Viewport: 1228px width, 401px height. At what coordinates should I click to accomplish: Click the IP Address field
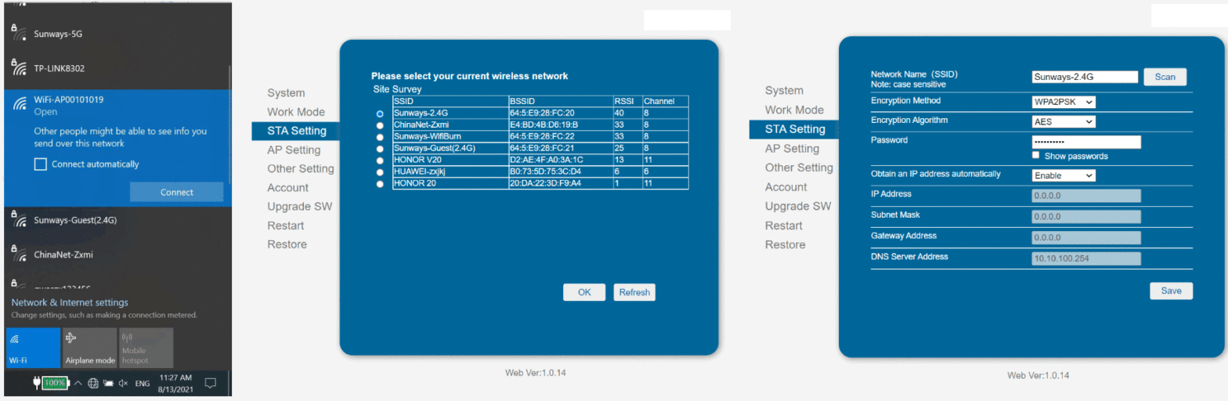coord(1086,196)
